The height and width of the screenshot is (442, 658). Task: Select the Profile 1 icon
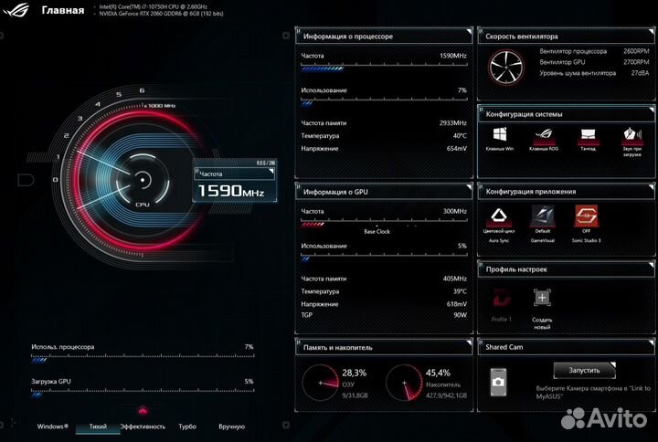pos(502,299)
